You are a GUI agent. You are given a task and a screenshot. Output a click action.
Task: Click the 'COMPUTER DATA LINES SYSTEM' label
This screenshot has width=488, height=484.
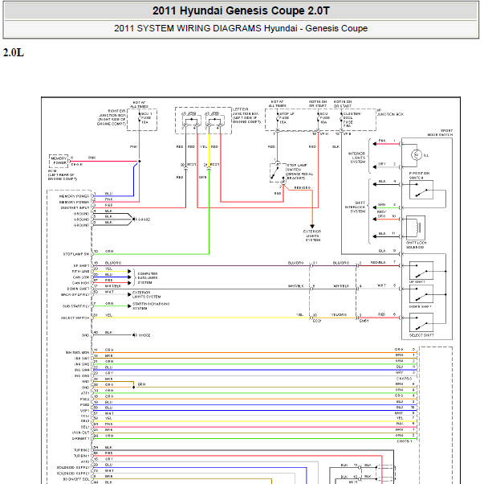[148, 278]
